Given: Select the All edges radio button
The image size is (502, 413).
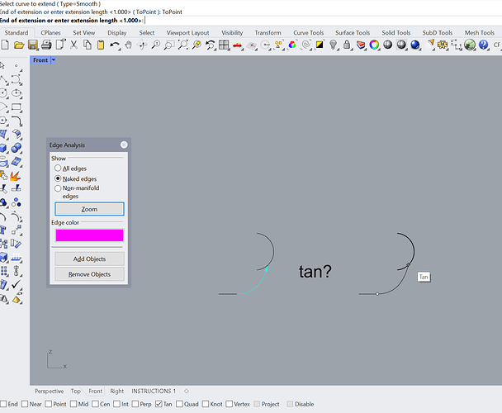Looking at the screenshot, I should pos(58,169).
